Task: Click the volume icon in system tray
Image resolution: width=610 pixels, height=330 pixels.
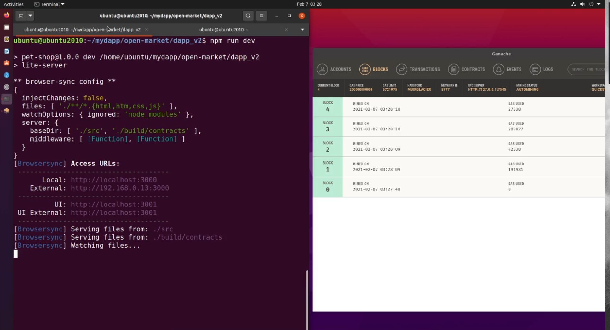Action: tap(582, 4)
